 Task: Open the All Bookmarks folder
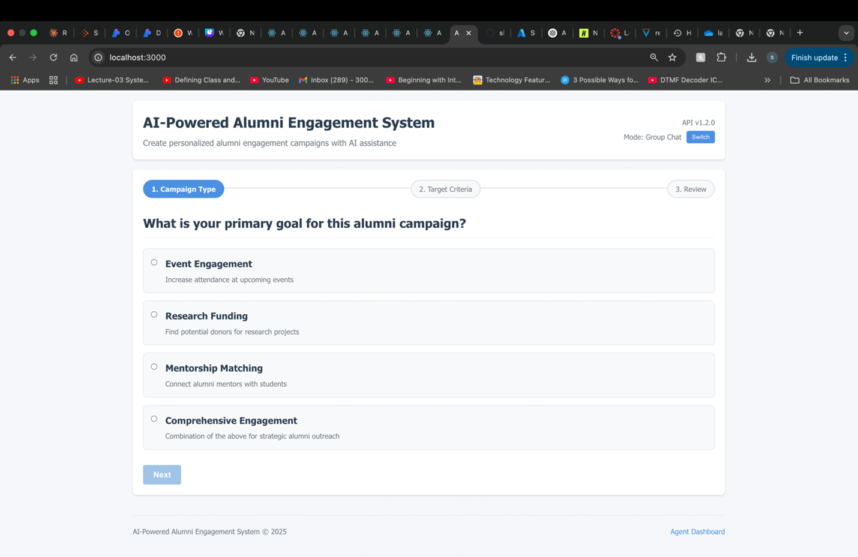pos(820,80)
